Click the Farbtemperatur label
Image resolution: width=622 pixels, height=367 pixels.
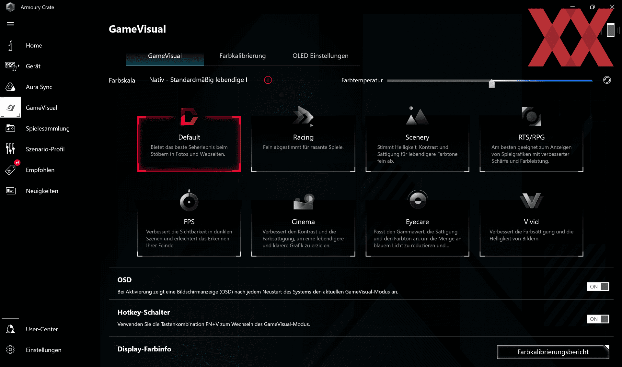(x=362, y=80)
